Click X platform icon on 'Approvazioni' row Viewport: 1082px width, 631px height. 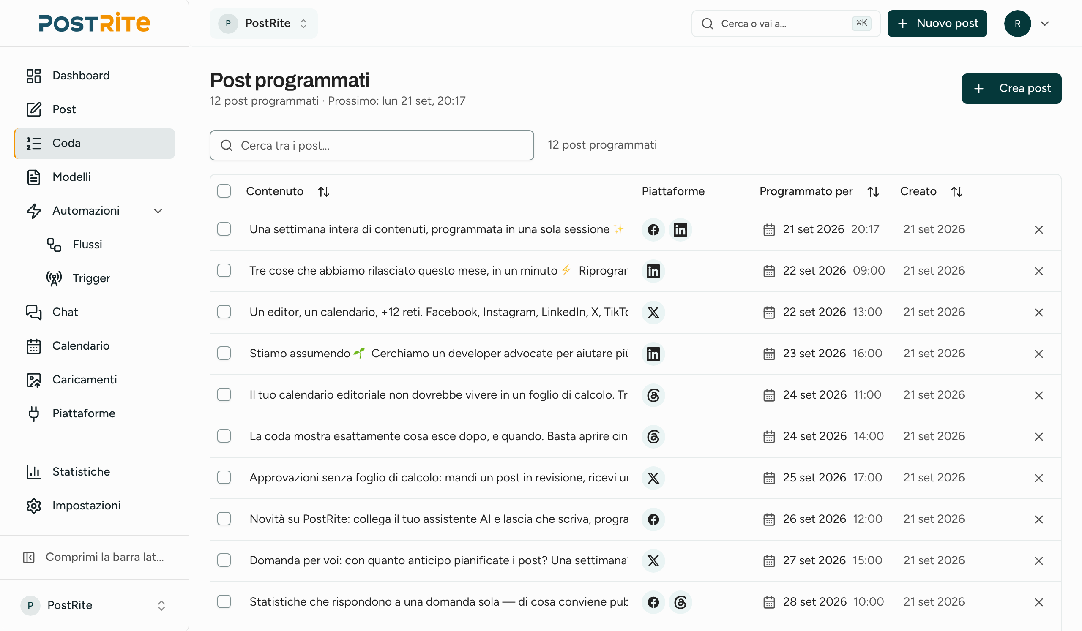(x=653, y=478)
